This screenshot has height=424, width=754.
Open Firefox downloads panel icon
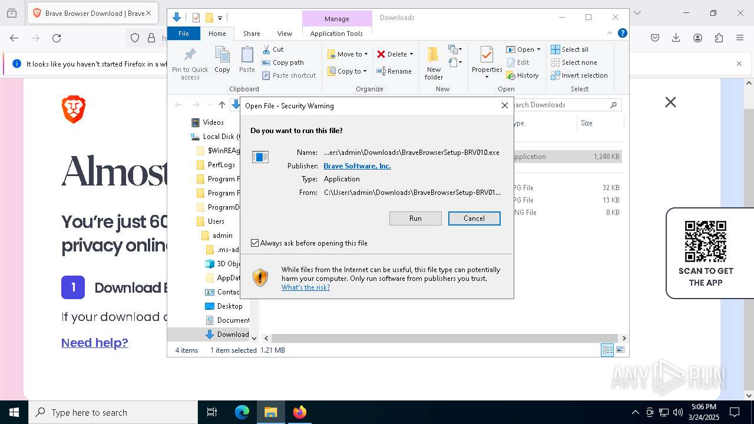[x=676, y=38]
